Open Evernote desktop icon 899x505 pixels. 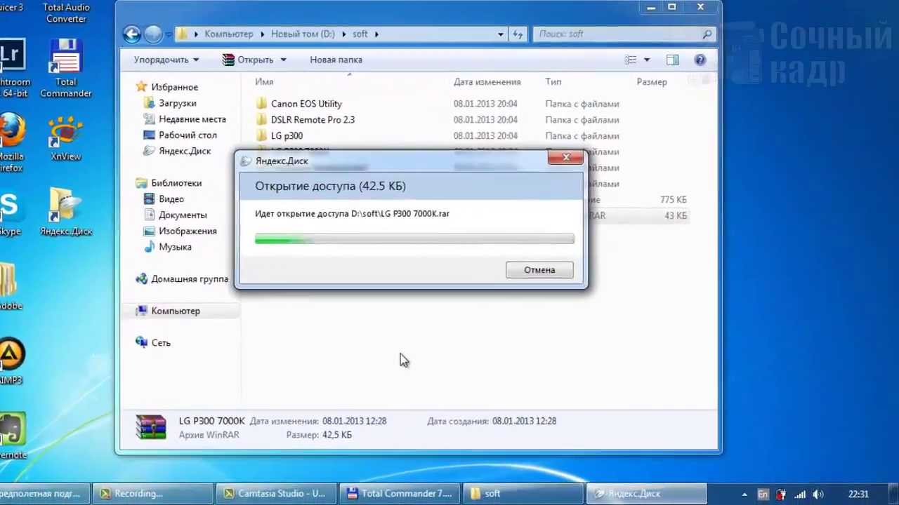tap(13, 435)
